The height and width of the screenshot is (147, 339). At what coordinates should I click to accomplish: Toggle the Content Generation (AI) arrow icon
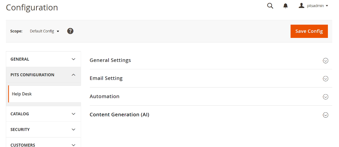pos(325,115)
